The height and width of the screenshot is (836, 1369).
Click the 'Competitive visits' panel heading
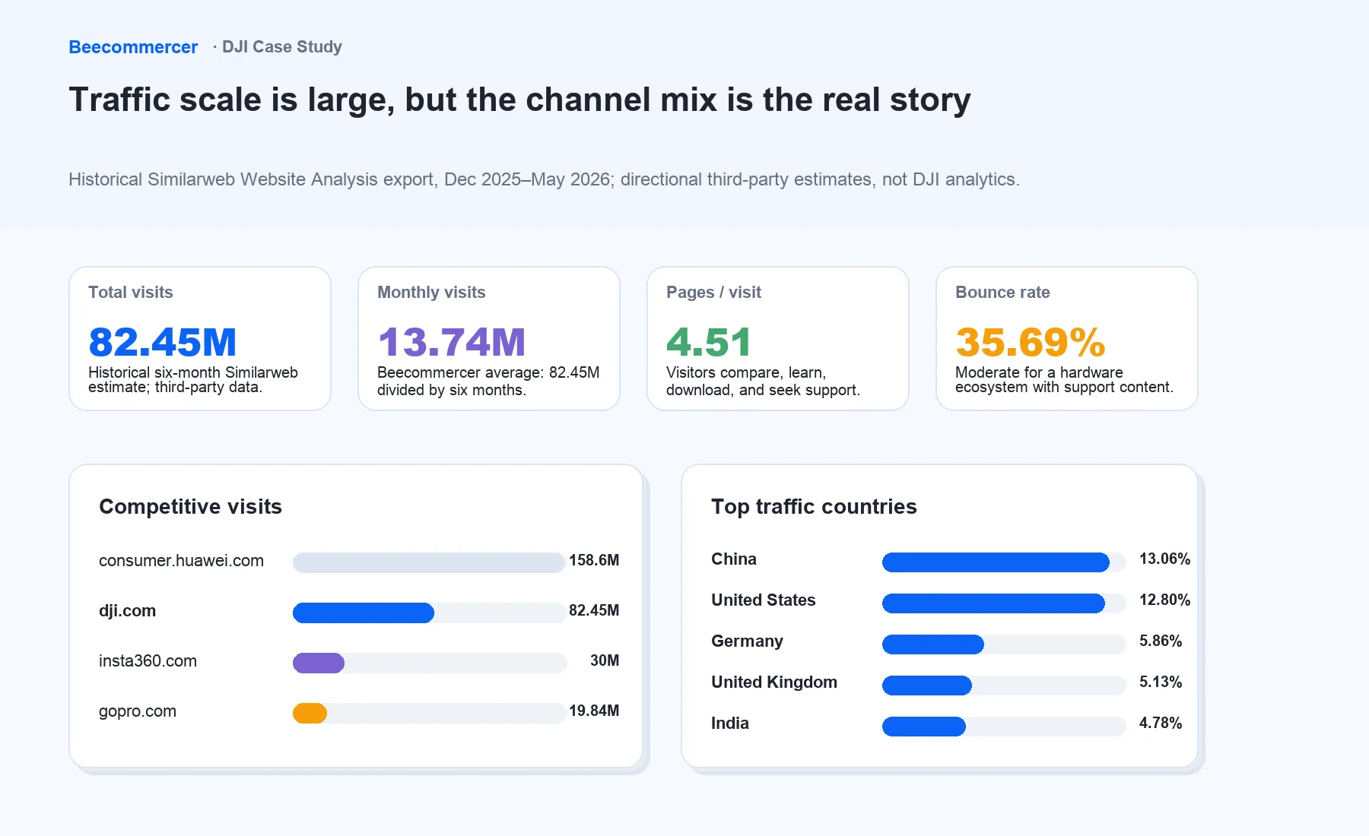click(x=190, y=507)
